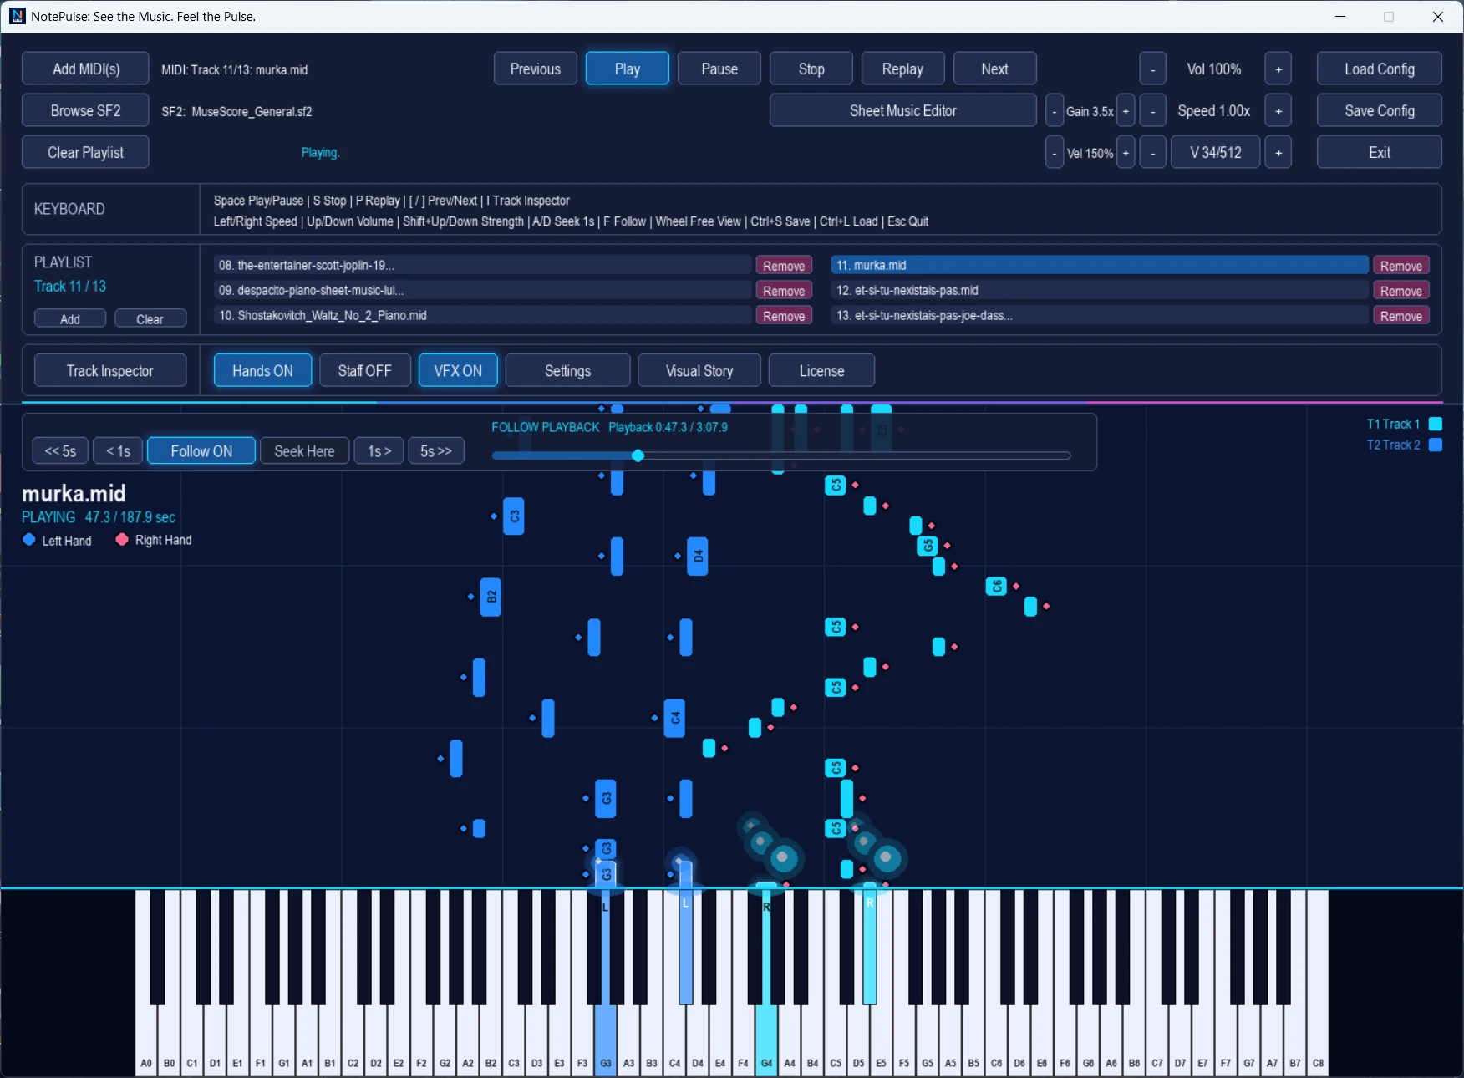This screenshot has height=1078, width=1464.
Task: Toggle the Hands ON button
Action: click(262, 370)
